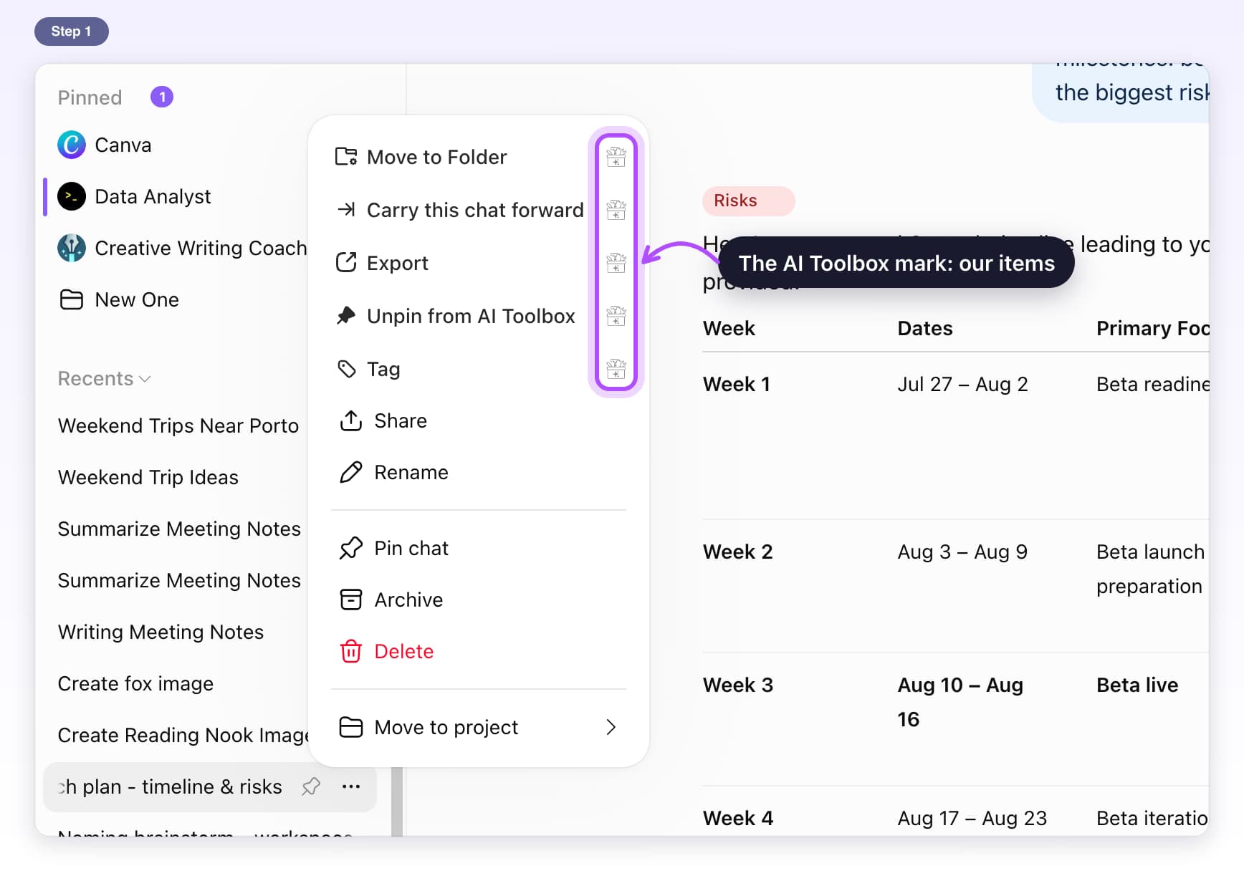Screen dimensions: 1244x871
Task: Click the Week column header
Action: tap(729, 328)
